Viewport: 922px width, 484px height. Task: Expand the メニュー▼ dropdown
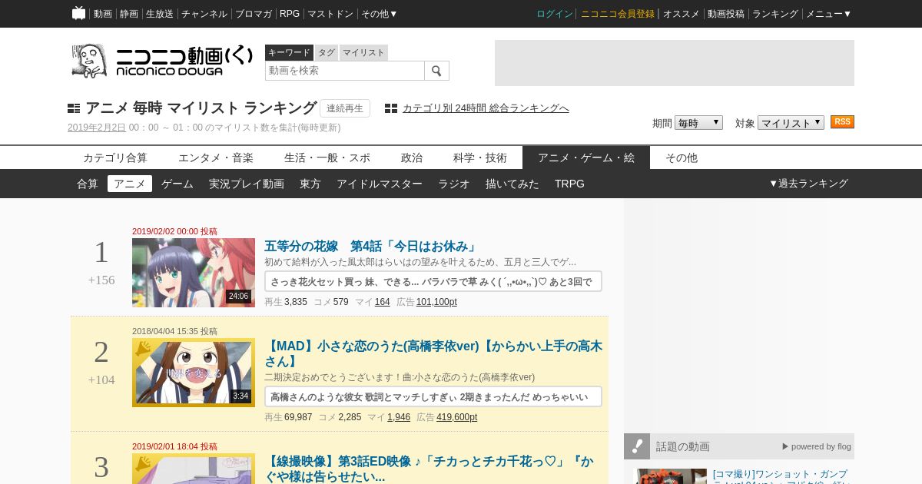click(x=828, y=14)
